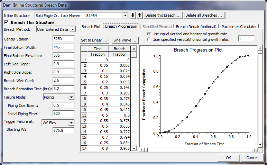Screen dimensions: 267x165
Task: Open the Parameter Calculator tab
Action: 239,27
